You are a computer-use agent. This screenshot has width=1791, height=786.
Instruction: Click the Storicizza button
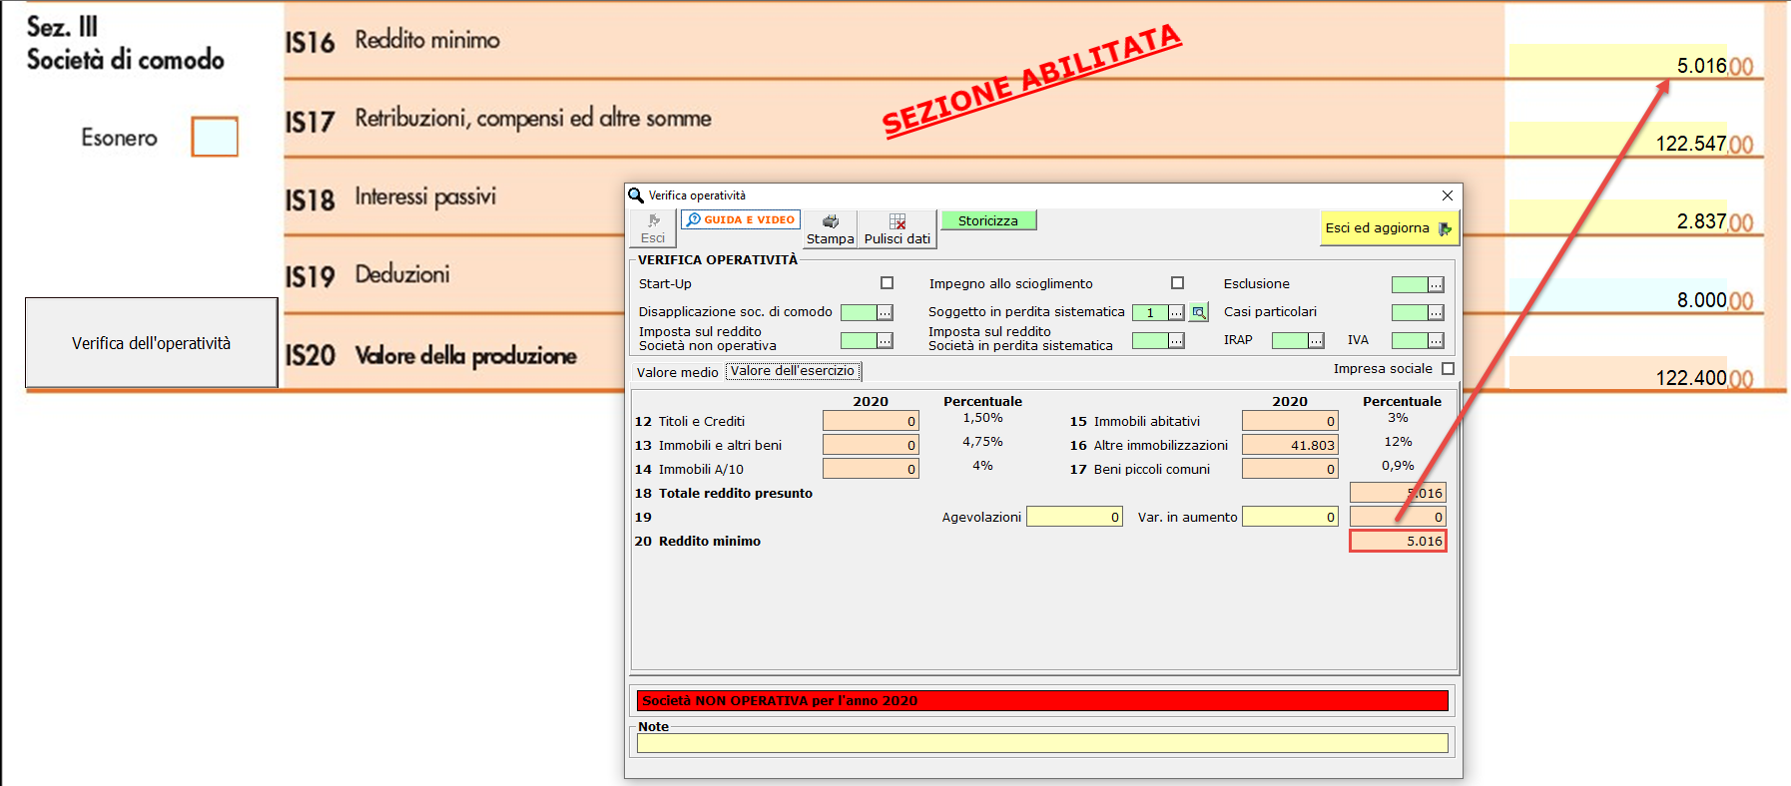coord(988,220)
